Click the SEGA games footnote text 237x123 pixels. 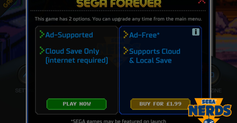click(118, 121)
